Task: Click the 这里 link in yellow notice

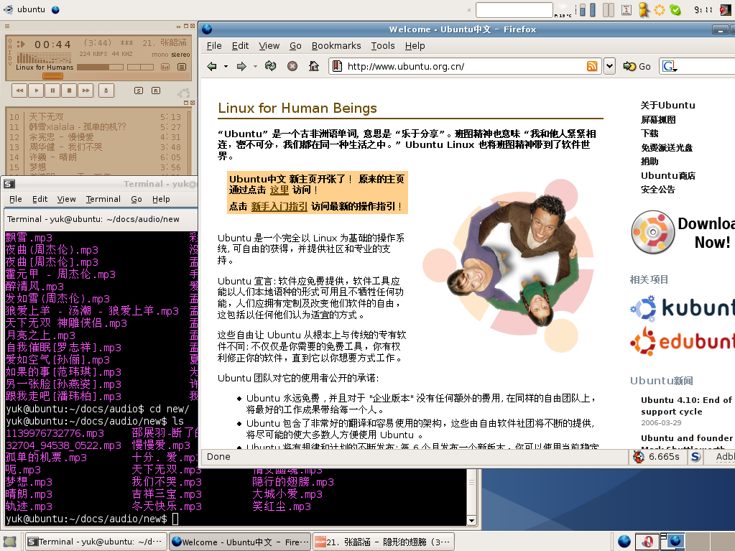Action: pos(279,190)
